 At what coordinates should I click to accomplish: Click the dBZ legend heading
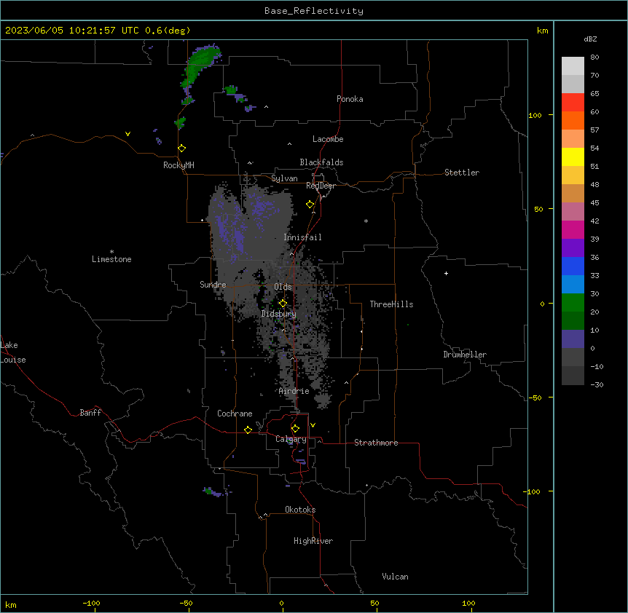tap(590, 39)
